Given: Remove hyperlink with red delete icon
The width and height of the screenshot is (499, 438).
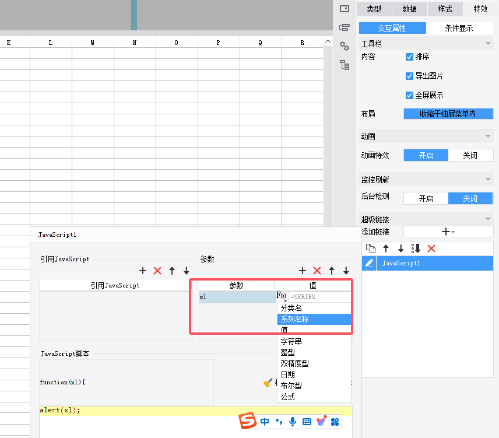Looking at the screenshot, I should (x=431, y=248).
